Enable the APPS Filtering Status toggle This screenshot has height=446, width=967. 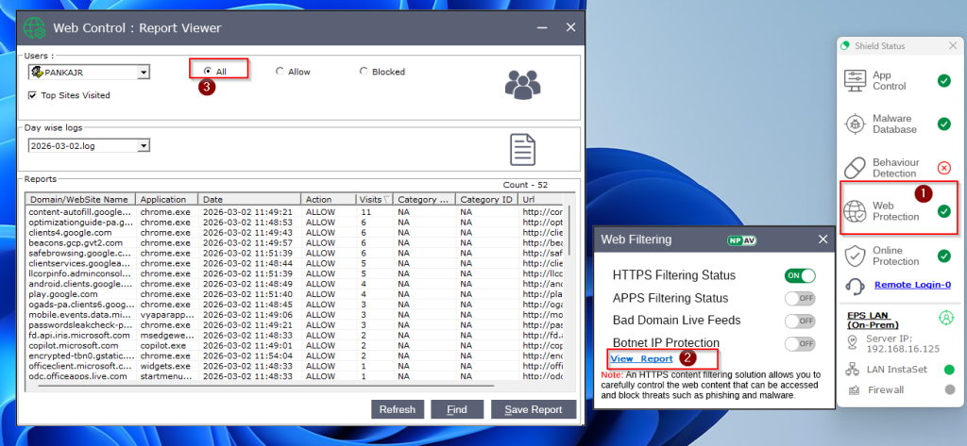(x=800, y=298)
